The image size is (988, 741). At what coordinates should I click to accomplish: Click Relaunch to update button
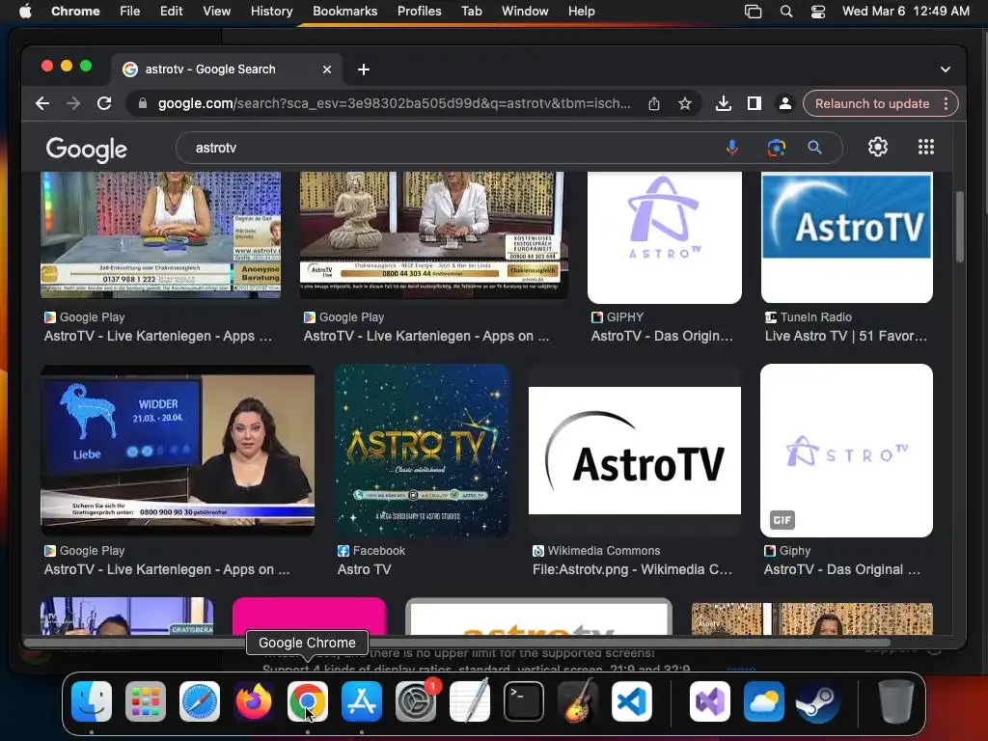pos(872,103)
